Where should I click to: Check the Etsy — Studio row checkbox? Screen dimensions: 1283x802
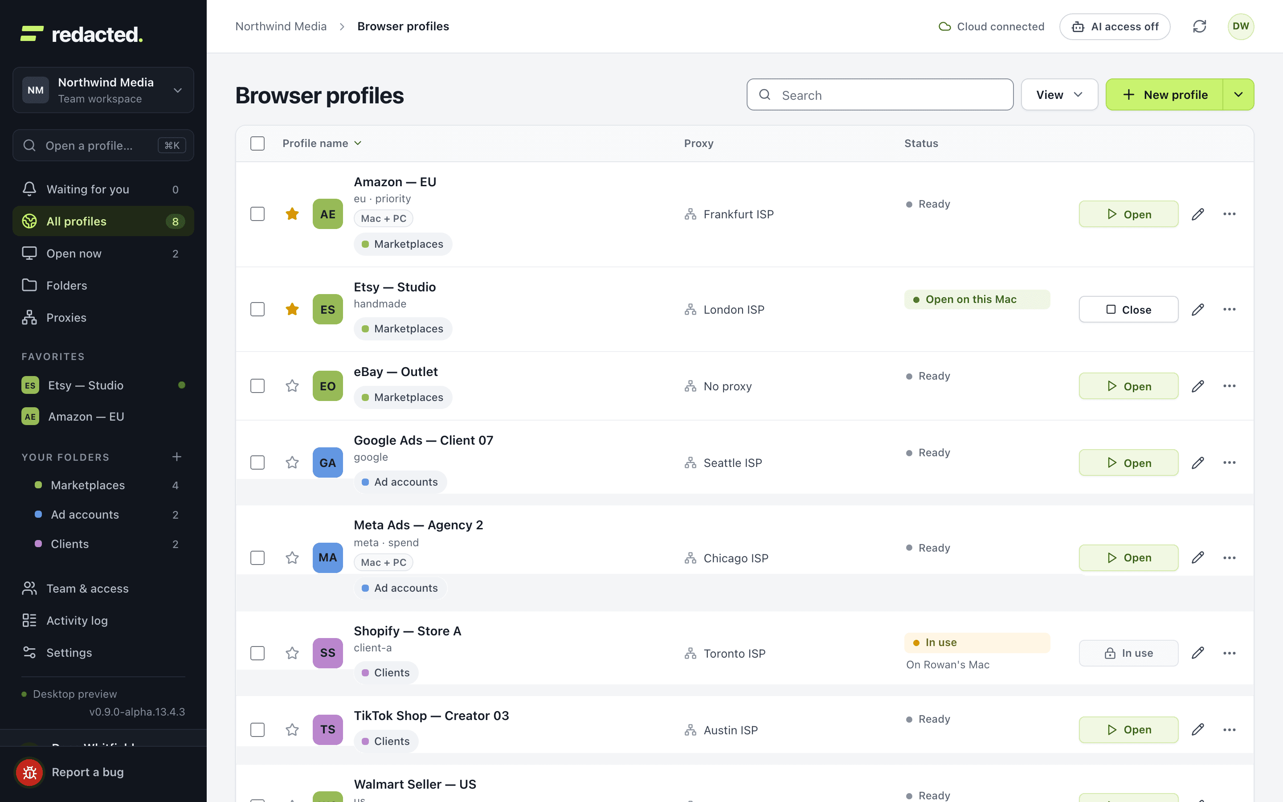click(x=257, y=309)
